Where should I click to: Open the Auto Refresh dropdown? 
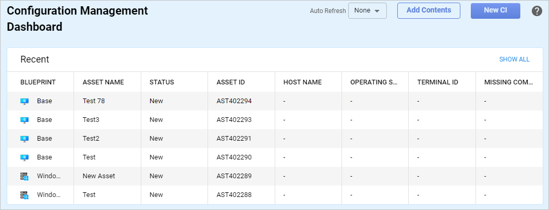(367, 11)
